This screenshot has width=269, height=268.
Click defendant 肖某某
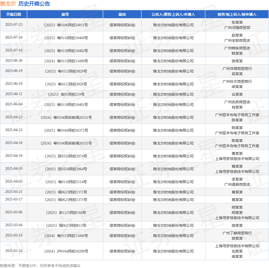tap(237, 107)
